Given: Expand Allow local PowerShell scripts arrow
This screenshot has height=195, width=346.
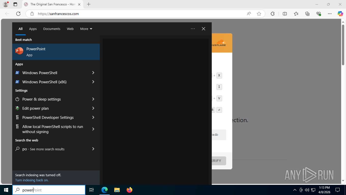Looking at the screenshot, I should click(x=93, y=129).
